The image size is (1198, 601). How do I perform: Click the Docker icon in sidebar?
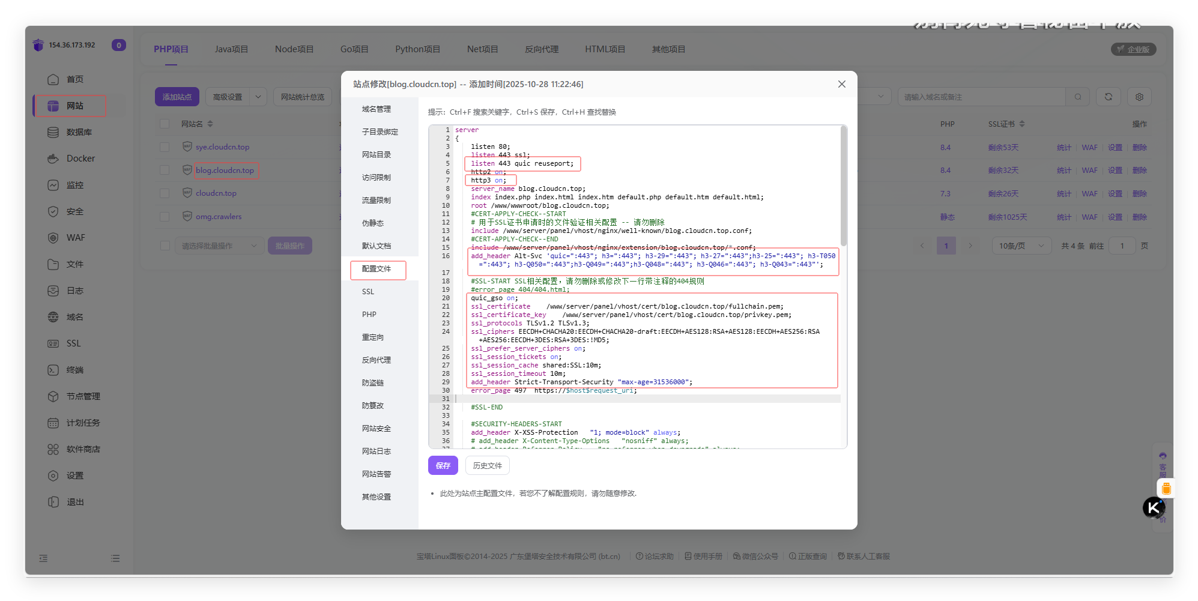tap(53, 159)
